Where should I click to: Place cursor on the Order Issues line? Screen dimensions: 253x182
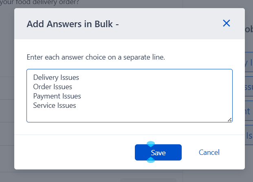pos(53,87)
